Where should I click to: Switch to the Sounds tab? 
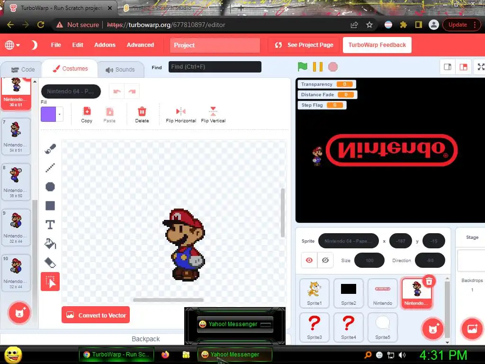pyautogui.click(x=121, y=70)
